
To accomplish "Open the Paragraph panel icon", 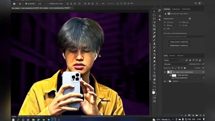I will click(x=160, y=20).
